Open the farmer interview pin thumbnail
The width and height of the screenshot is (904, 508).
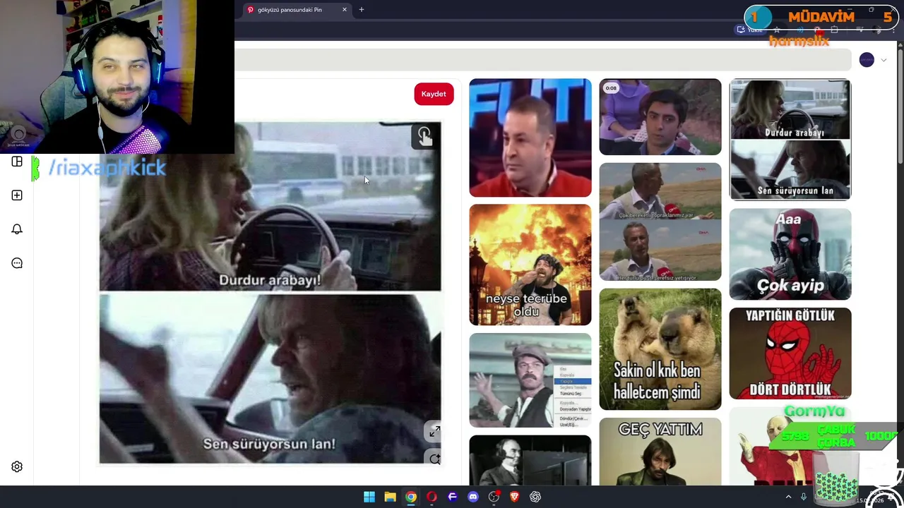(660, 222)
